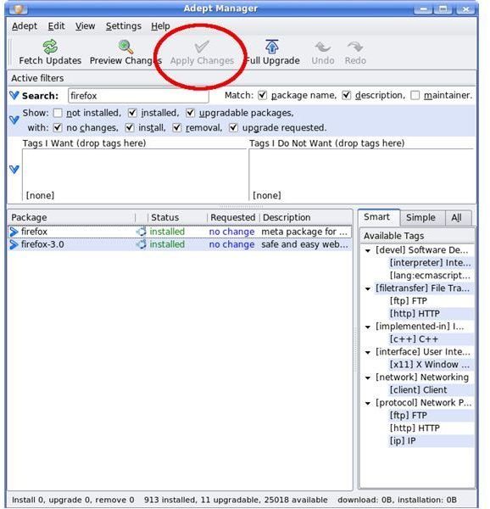Collapse the [filetransfer] File Transfer tag group
This screenshot has width=490, height=509.
click(x=368, y=288)
